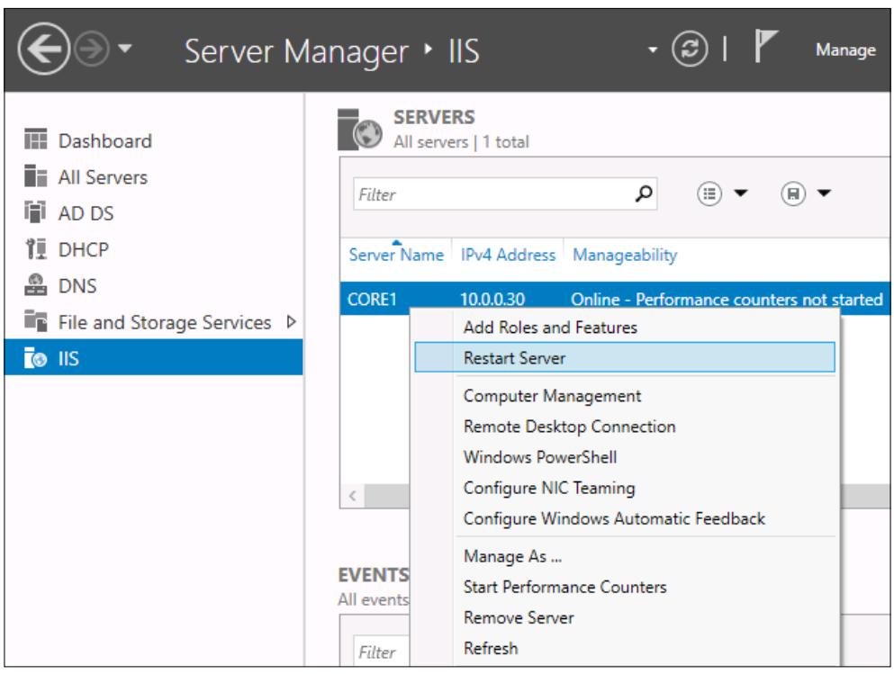The width and height of the screenshot is (894, 674).
Task: Click the search magnifier in Servers filter
Action: [644, 193]
